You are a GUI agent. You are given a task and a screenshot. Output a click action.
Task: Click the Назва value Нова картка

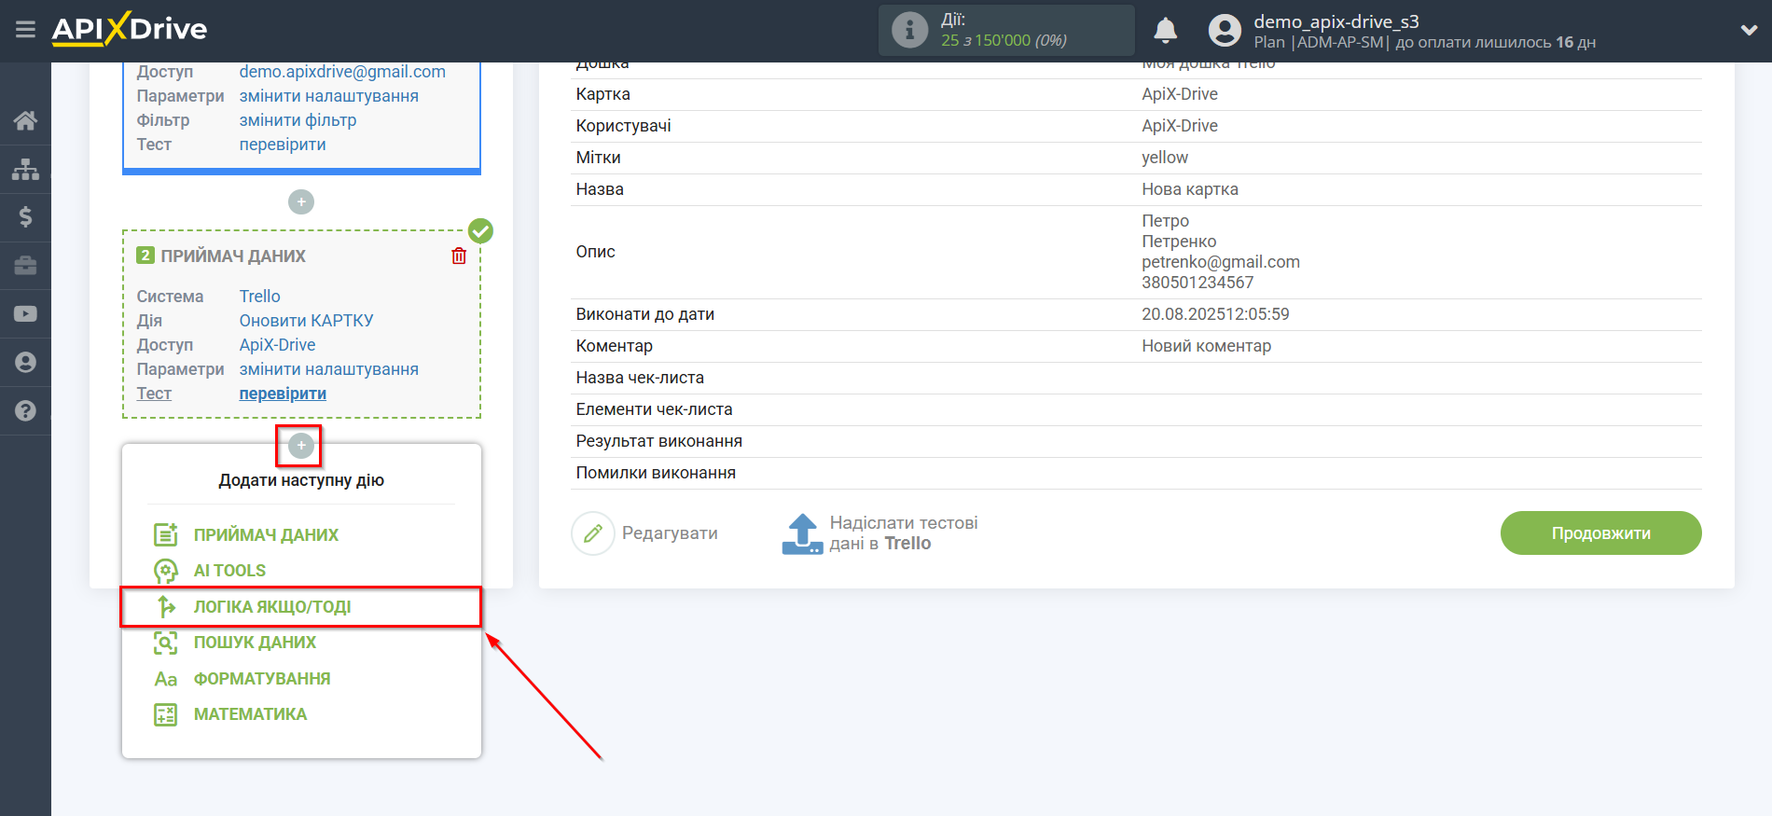(1190, 189)
